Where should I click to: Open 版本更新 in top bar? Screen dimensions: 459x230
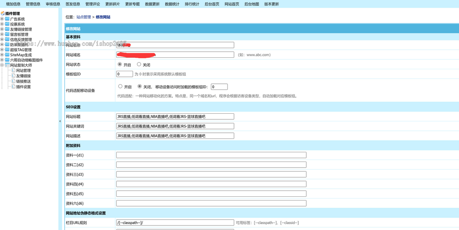point(272,4)
